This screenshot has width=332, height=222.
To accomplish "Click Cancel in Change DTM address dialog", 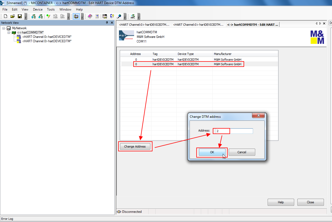I will tap(242, 152).
